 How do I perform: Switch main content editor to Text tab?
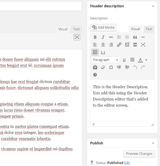[76, 29]
